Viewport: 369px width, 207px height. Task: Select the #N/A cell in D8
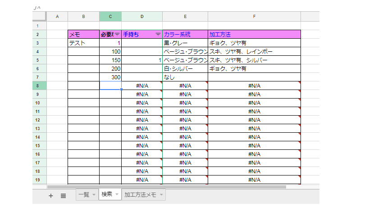[142, 86]
